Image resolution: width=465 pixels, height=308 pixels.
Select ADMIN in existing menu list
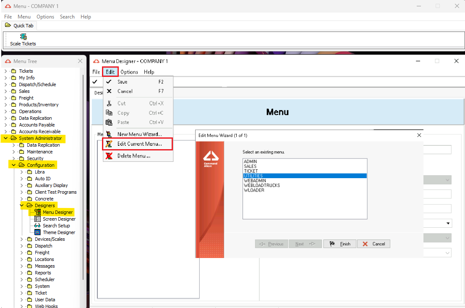coord(305,162)
